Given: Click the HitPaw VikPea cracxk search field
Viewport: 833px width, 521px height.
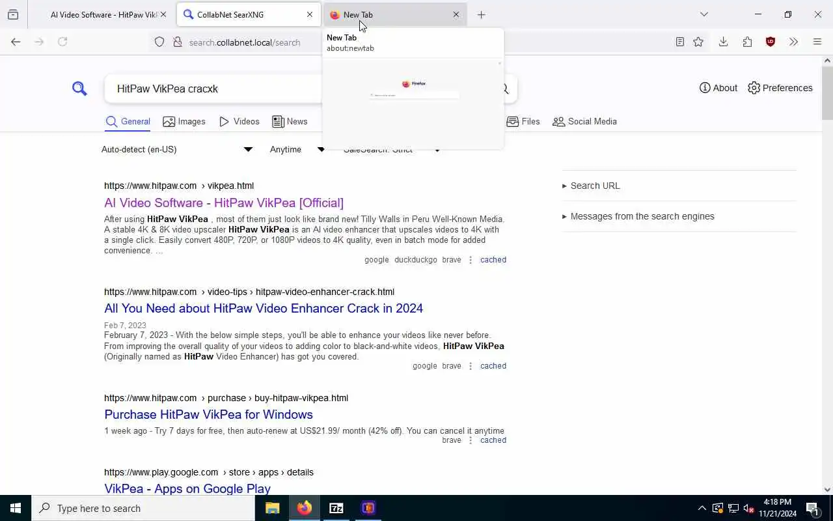Looking at the screenshot, I should [x=215, y=89].
